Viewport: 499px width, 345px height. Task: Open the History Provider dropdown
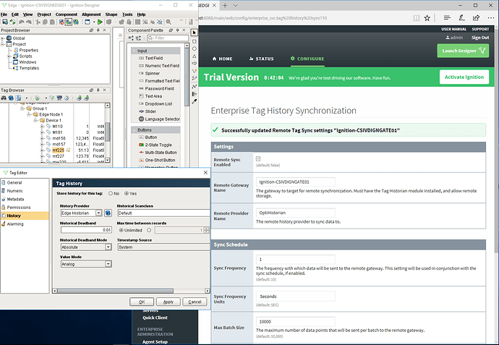[x=99, y=213]
